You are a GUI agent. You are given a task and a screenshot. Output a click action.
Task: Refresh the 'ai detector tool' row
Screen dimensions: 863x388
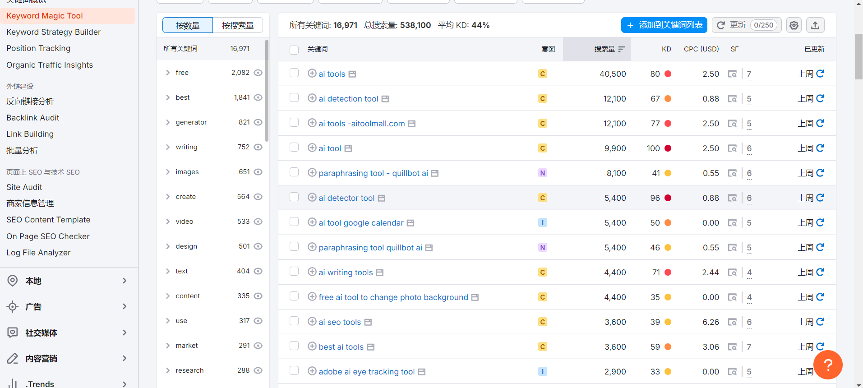click(820, 197)
